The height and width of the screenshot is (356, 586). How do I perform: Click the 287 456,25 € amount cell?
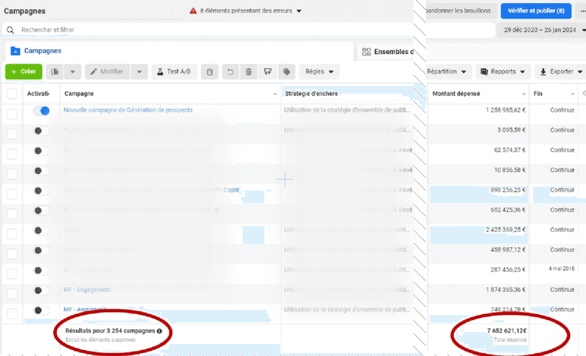[508, 270]
